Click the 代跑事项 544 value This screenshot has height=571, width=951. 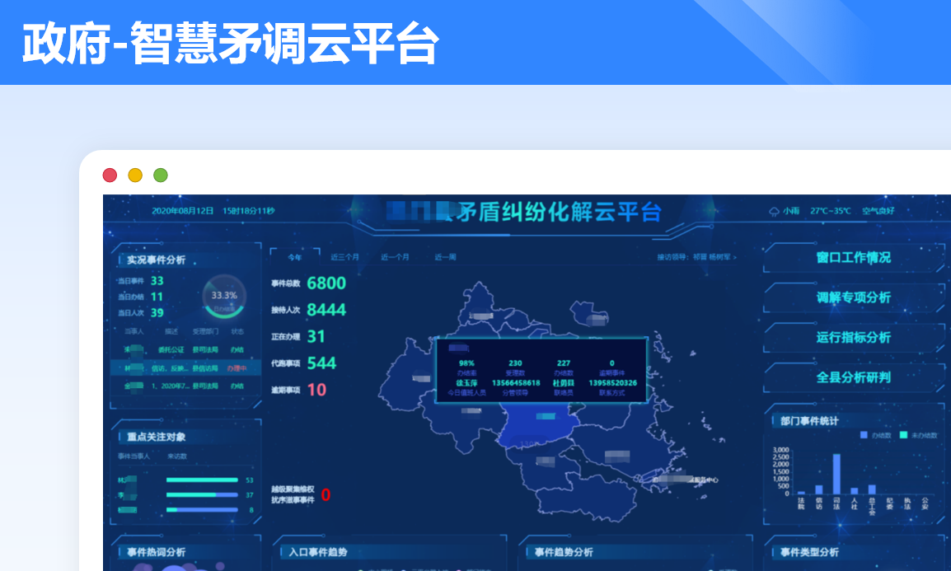pyautogui.click(x=321, y=363)
